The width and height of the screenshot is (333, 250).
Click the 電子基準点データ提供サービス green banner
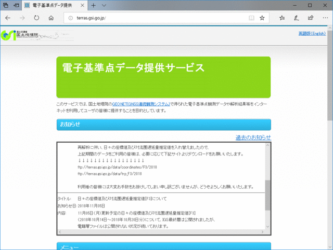[x=163, y=77]
